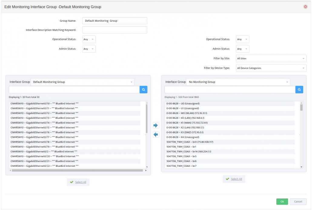312x210 pixels.
Task: Click the green Ok button
Action: click(282, 202)
